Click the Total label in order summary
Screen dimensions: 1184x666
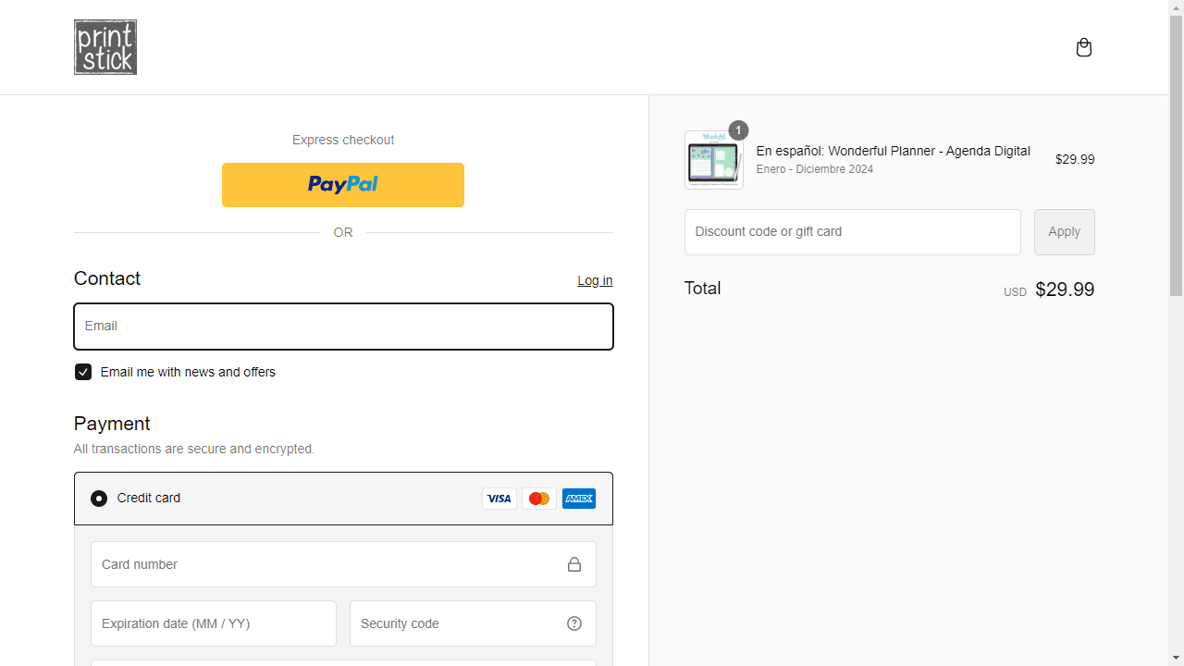point(702,289)
